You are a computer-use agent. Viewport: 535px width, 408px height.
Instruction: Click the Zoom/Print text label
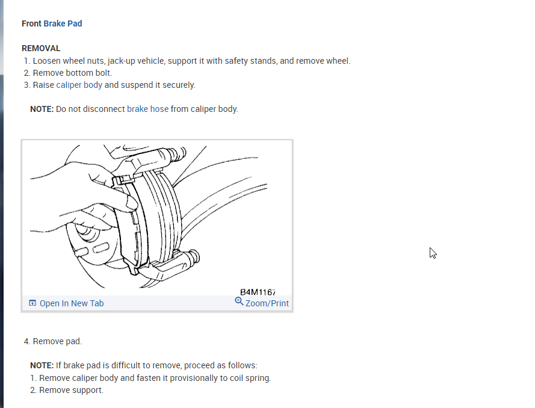[x=267, y=303]
